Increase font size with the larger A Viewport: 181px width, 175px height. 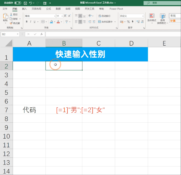(x=65, y=16)
